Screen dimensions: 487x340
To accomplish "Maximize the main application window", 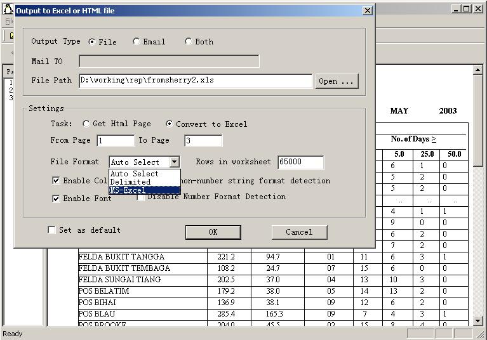I will pos(466,9).
